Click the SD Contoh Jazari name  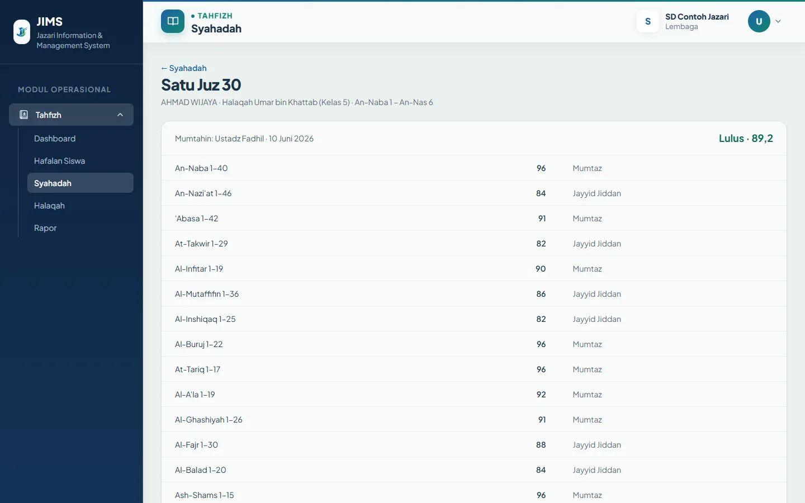click(x=697, y=17)
